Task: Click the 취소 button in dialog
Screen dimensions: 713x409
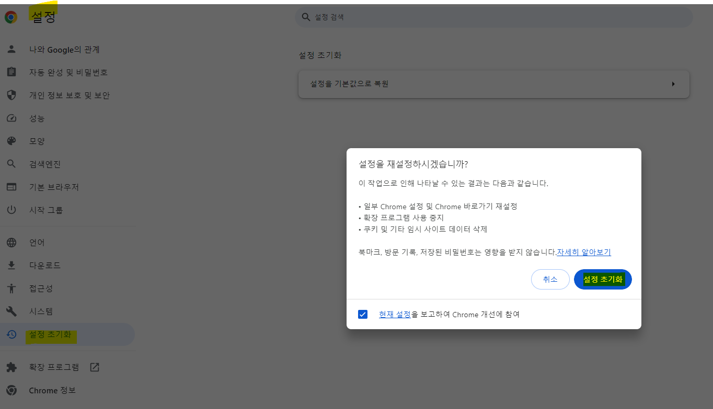Action: [x=550, y=279]
